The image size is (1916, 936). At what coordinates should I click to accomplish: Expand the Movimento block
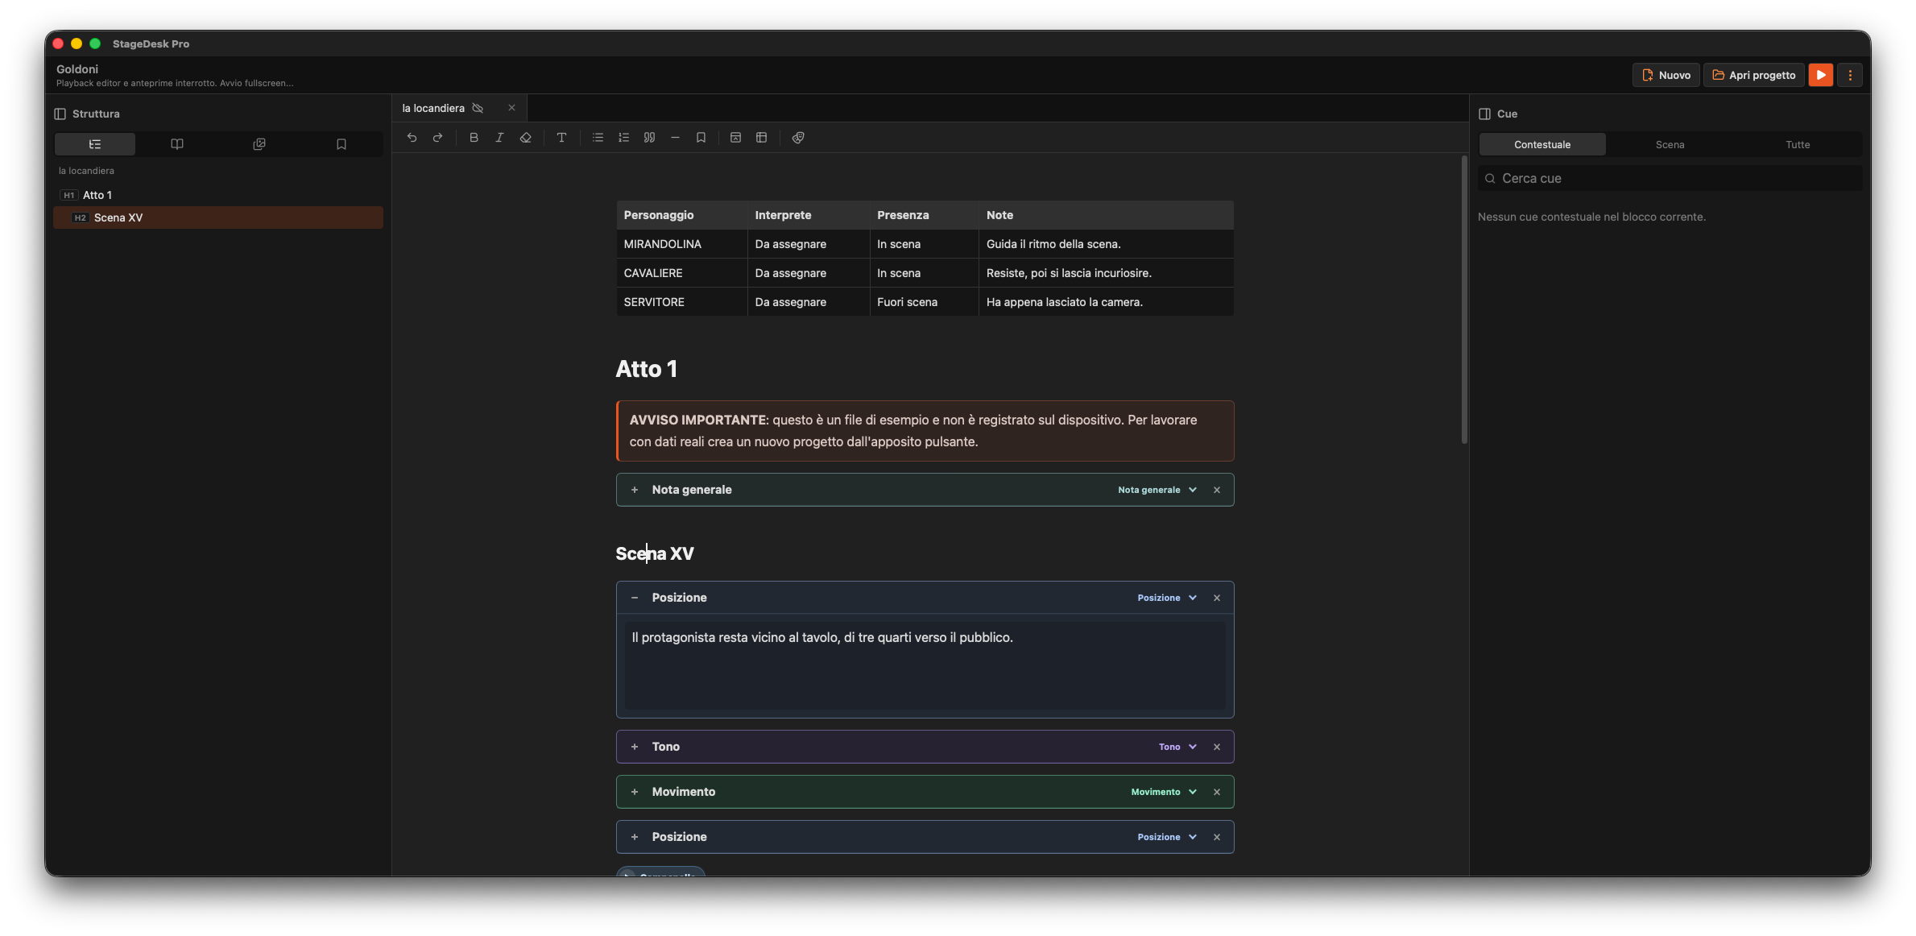point(635,792)
